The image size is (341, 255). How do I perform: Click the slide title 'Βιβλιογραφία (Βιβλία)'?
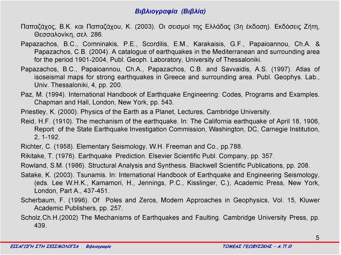pos(170,11)
